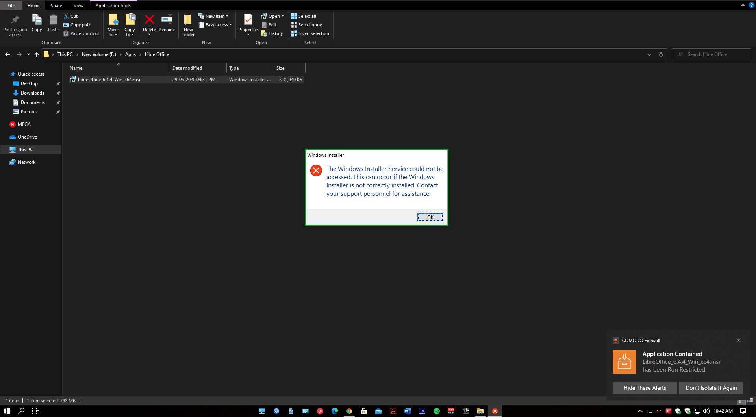Open Pictures in the sidebar

[x=29, y=112]
